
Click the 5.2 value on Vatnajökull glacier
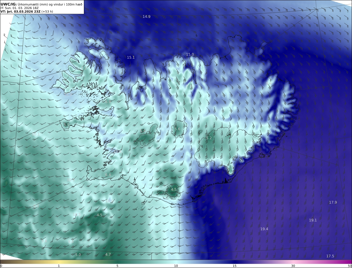click(x=209, y=138)
